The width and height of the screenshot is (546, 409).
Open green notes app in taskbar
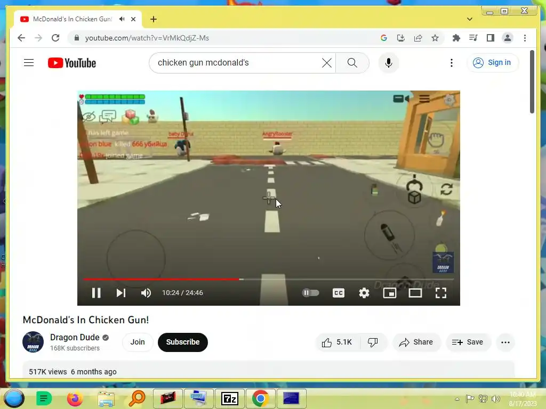44,398
